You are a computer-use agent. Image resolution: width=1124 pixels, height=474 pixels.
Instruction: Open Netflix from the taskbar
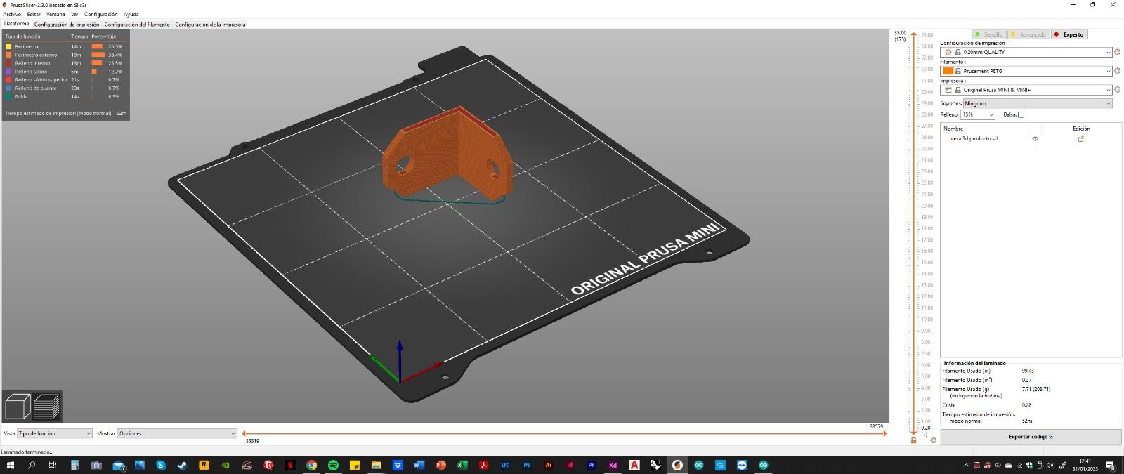[290, 465]
